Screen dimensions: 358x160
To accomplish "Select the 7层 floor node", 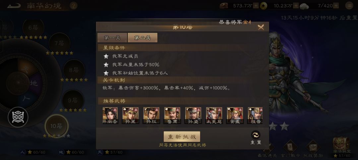I will [59, 43].
